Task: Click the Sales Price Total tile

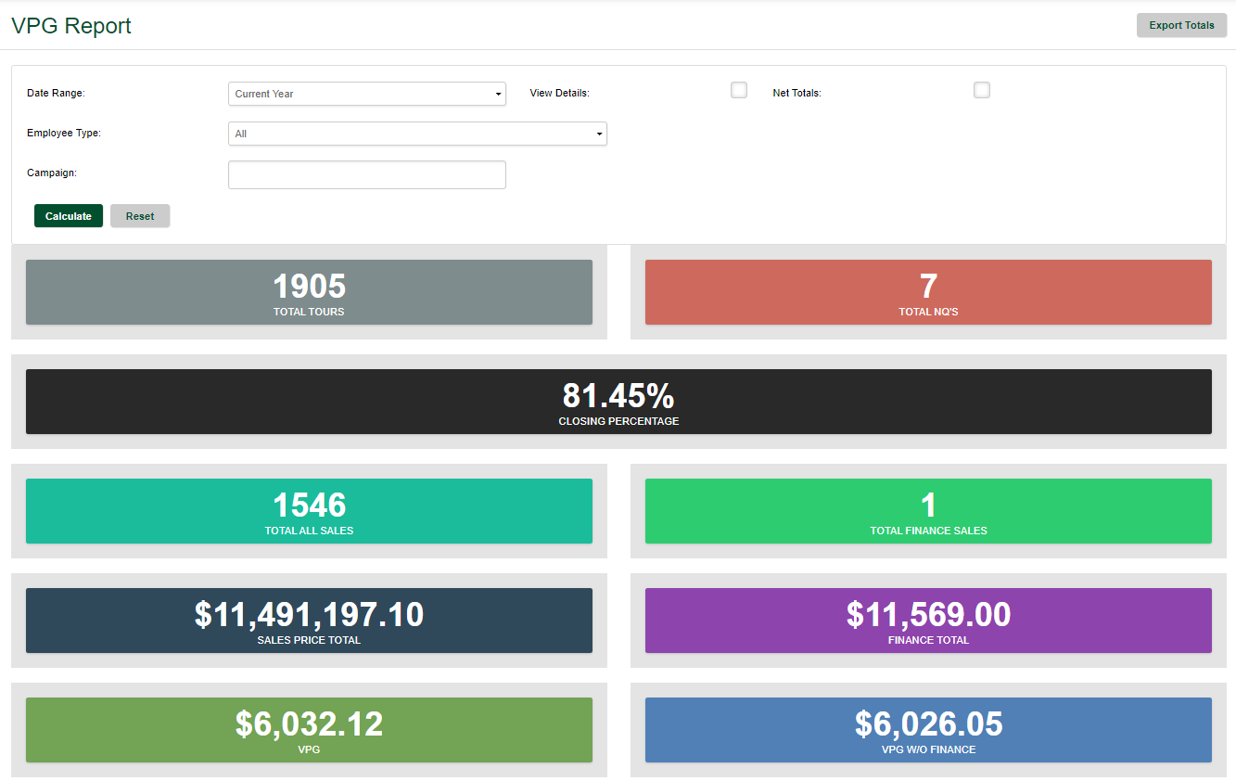Action: (x=309, y=621)
